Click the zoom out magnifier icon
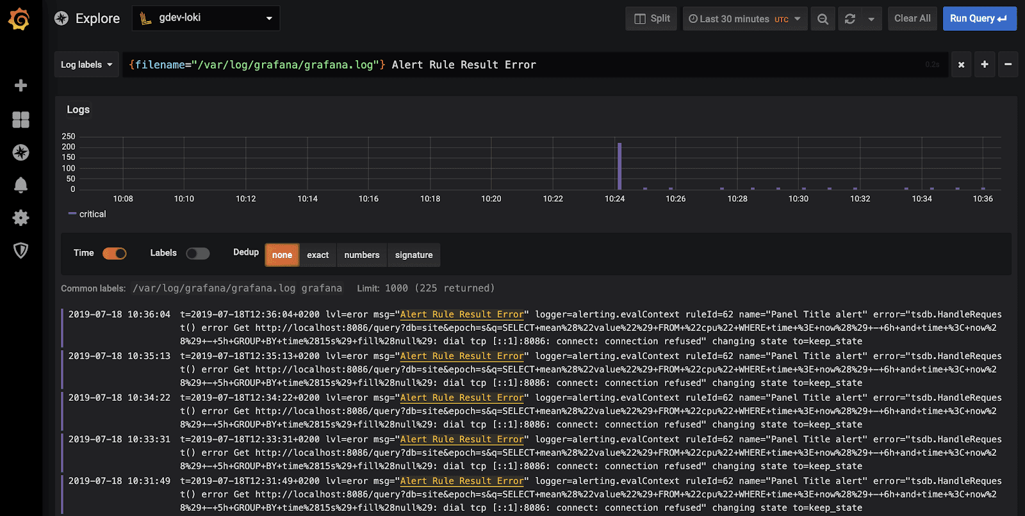Screen dimensions: 1025x516 pyautogui.click(x=823, y=19)
